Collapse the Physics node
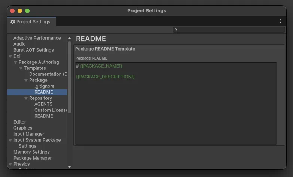Screen dimensions: 293x177 click(10, 164)
